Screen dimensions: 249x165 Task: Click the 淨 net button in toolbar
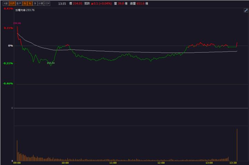tap(35, 3)
